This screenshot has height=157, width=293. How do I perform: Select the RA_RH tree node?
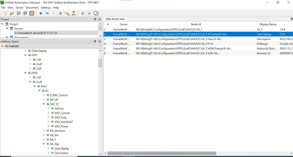pos(54,135)
